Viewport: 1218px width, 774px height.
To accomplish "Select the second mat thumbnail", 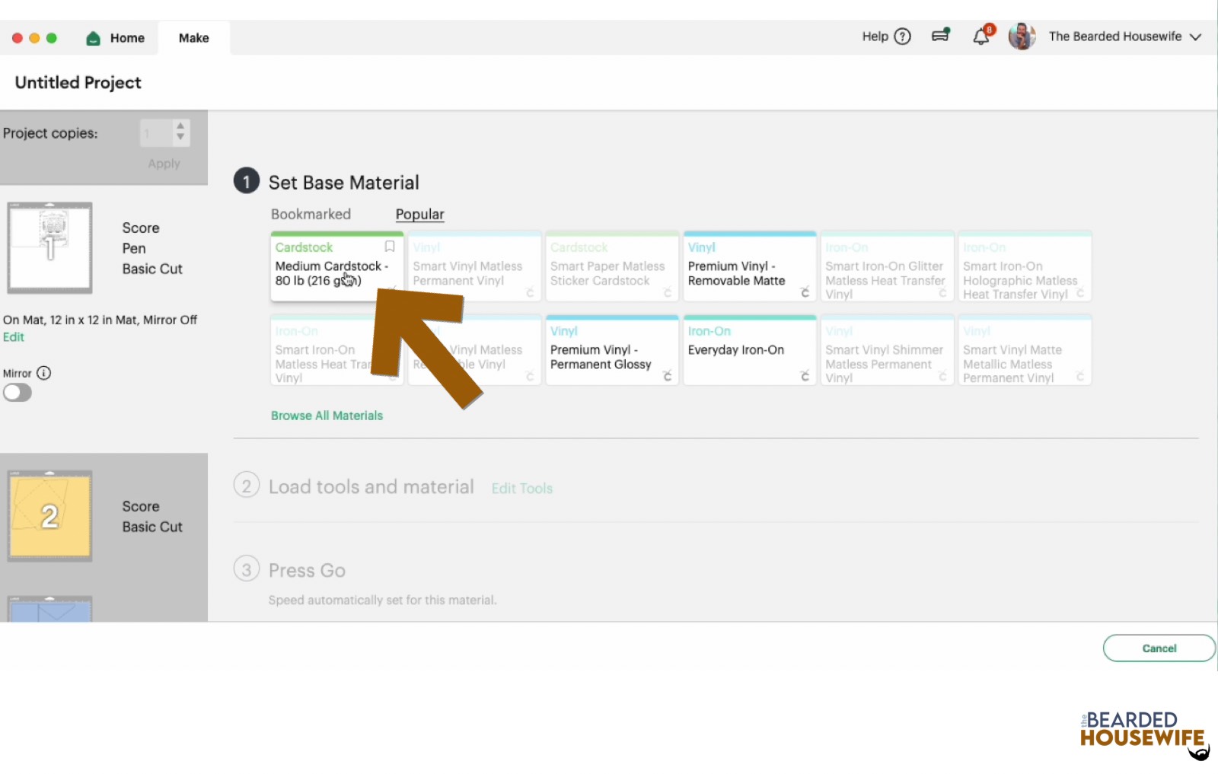I will click(x=49, y=516).
